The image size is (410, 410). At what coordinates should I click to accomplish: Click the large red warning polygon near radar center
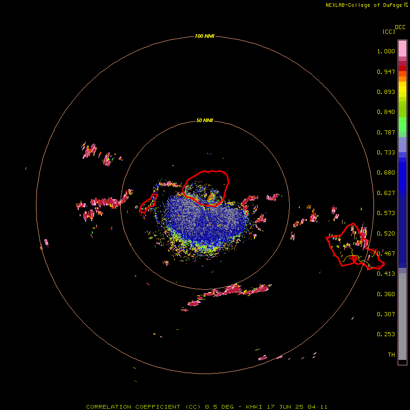point(206,188)
